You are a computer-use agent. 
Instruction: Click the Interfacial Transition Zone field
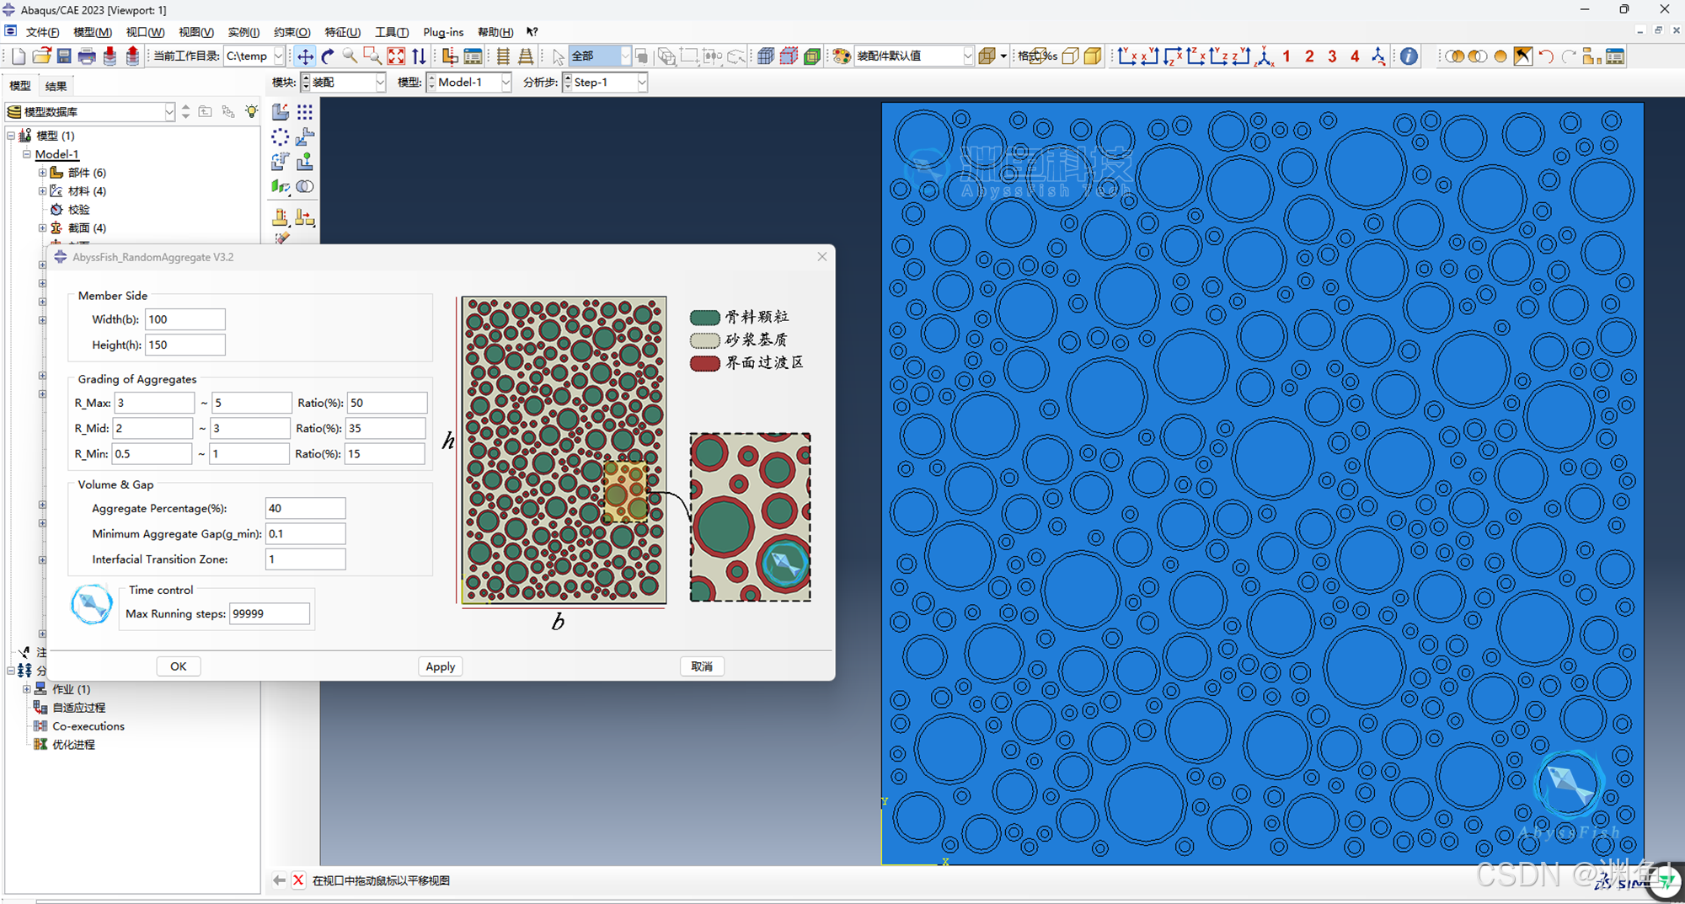click(x=305, y=559)
